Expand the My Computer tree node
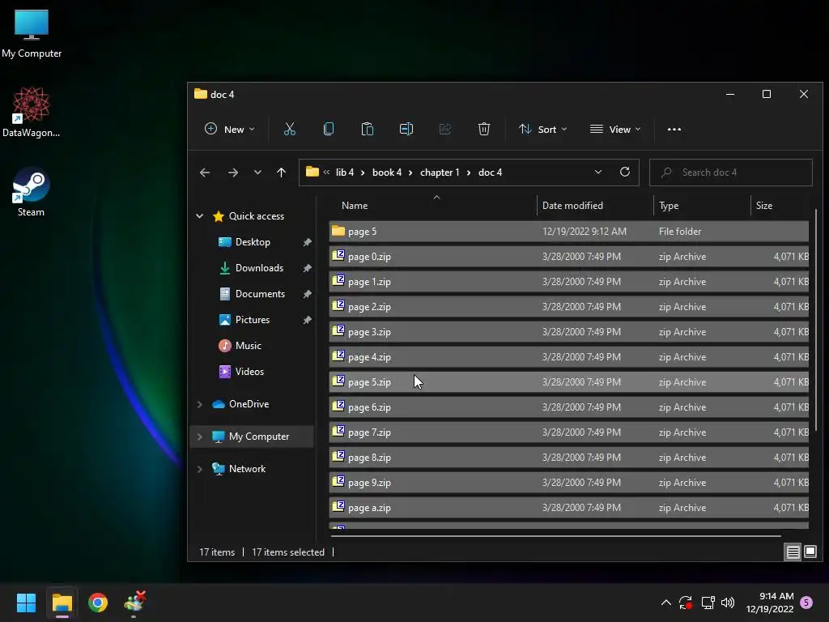 tap(200, 437)
